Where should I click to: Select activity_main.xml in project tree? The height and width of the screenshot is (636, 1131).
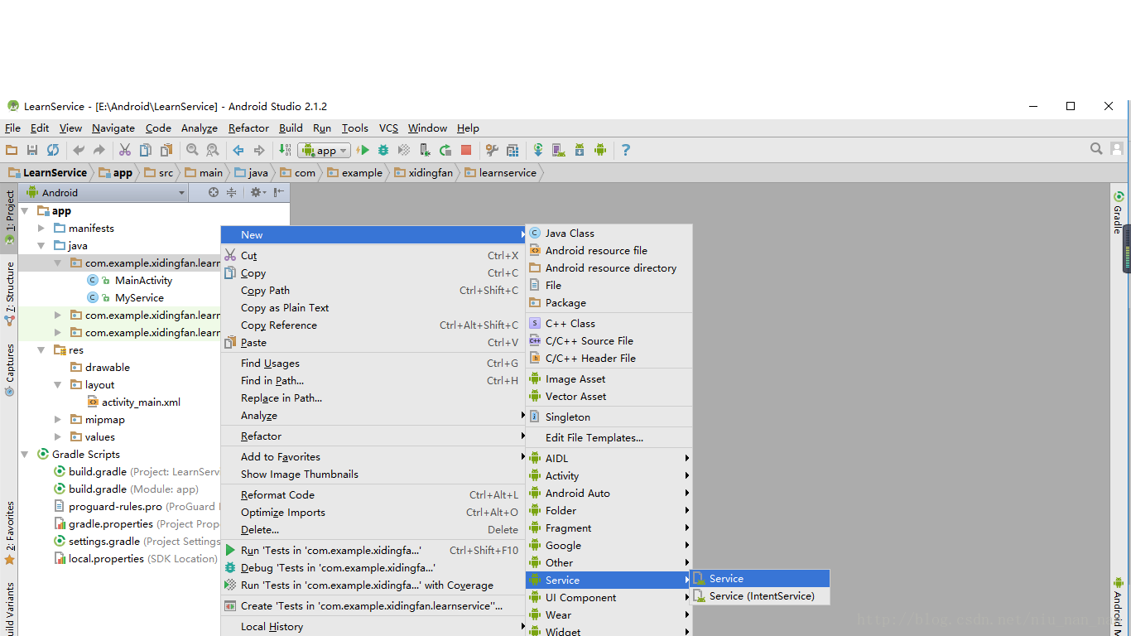coord(141,402)
